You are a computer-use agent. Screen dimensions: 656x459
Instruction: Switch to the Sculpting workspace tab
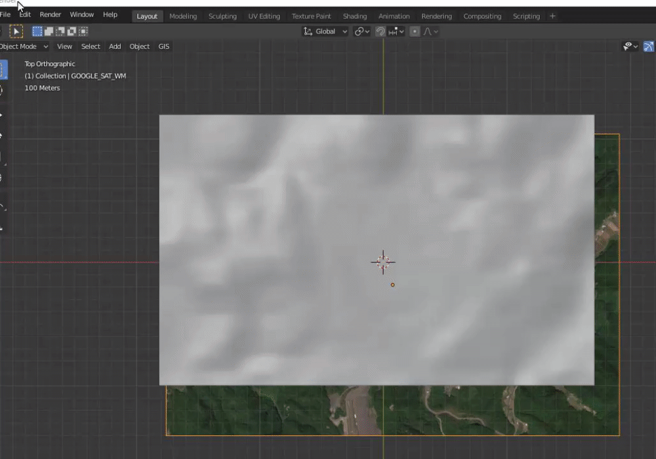pyautogui.click(x=222, y=16)
